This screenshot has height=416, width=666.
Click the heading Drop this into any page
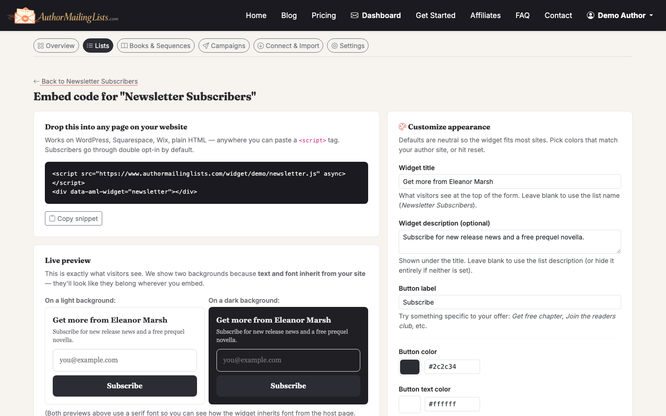[116, 127]
